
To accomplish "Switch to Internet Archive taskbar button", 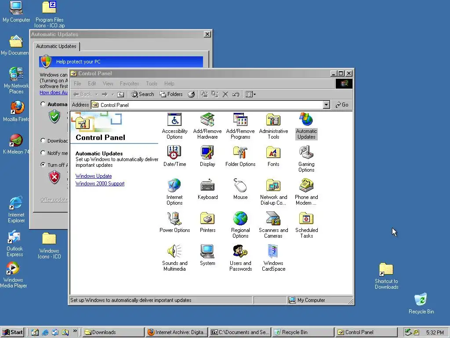I will [x=177, y=332].
